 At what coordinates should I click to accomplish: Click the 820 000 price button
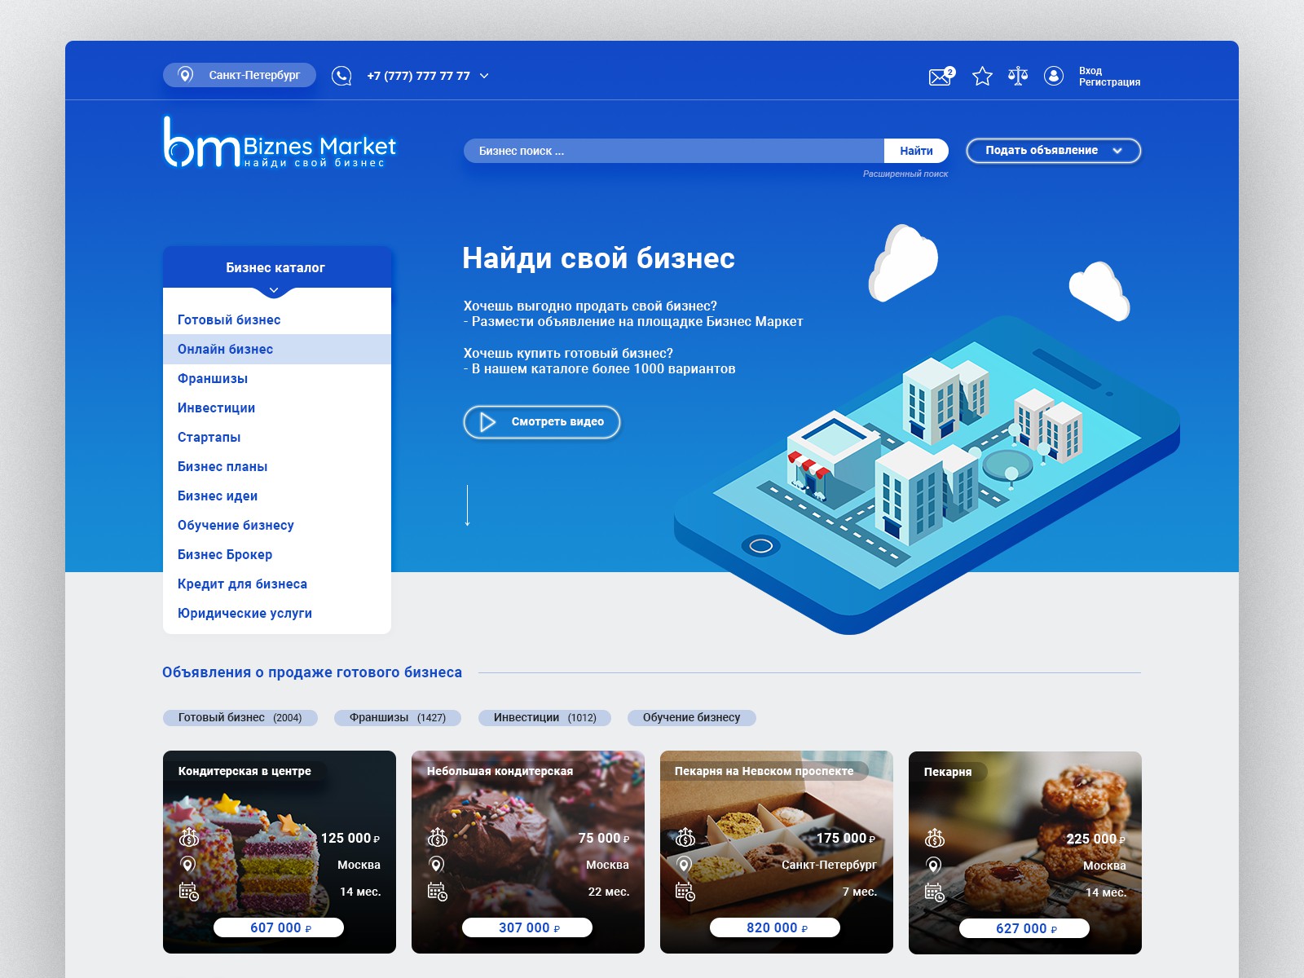click(775, 927)
